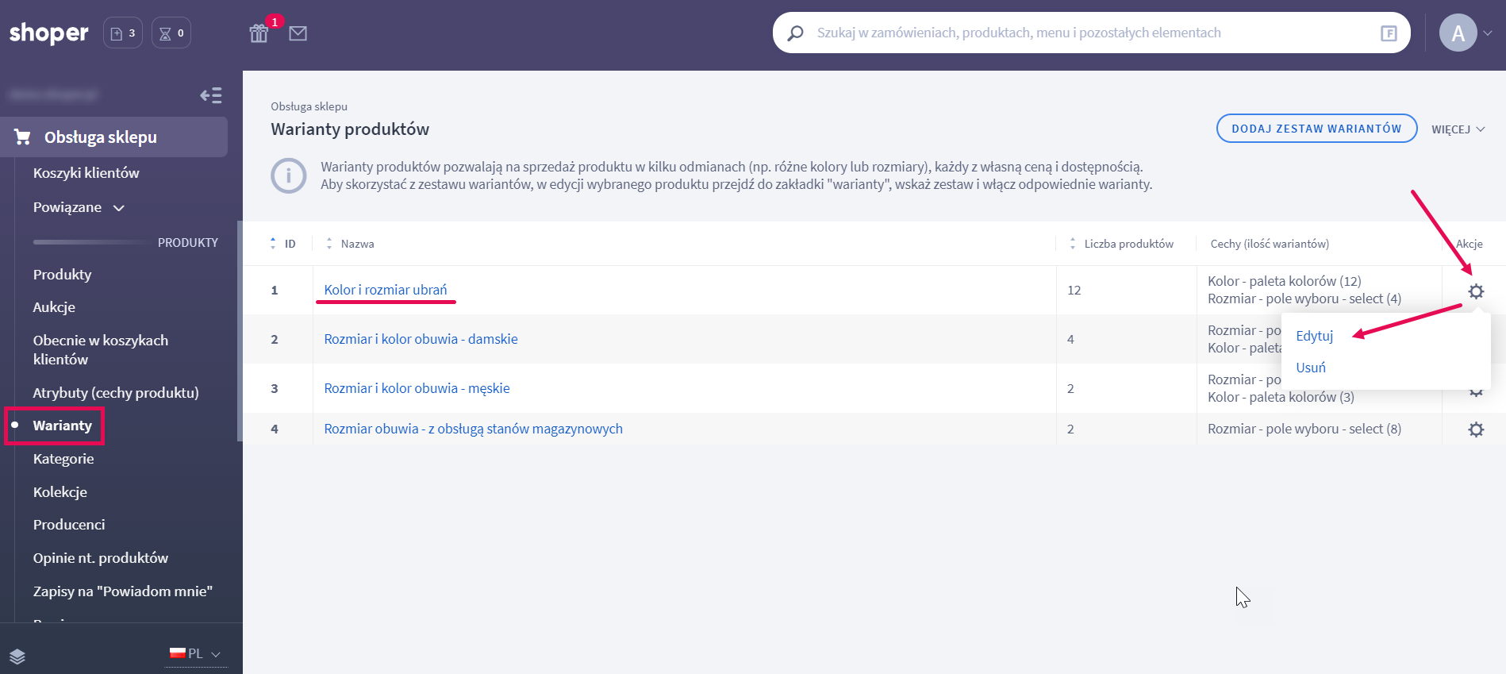This screenshot has height=674, width=1506.
Task: Go to Kategorie in the sidebar
Action: click(63, 459)
